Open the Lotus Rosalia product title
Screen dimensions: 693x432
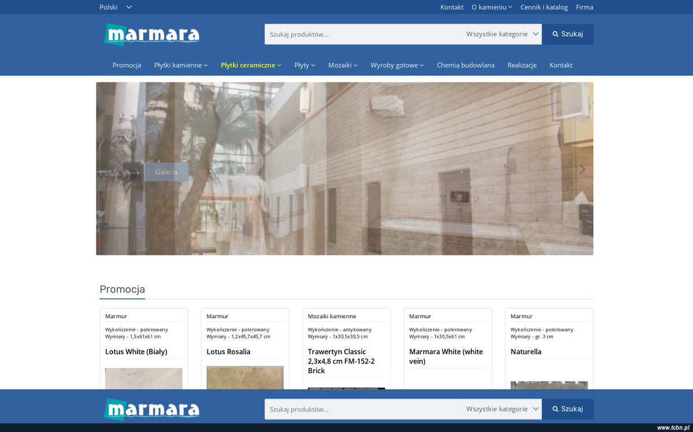pos(229,352)
